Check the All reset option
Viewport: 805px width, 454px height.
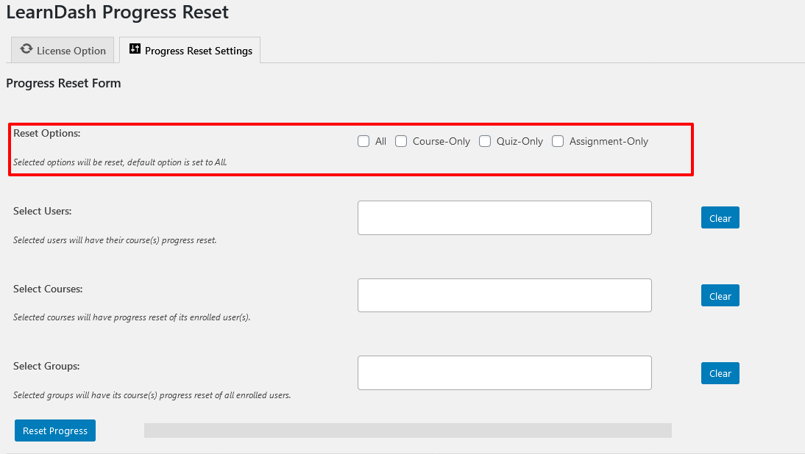(x=364, y=141)
